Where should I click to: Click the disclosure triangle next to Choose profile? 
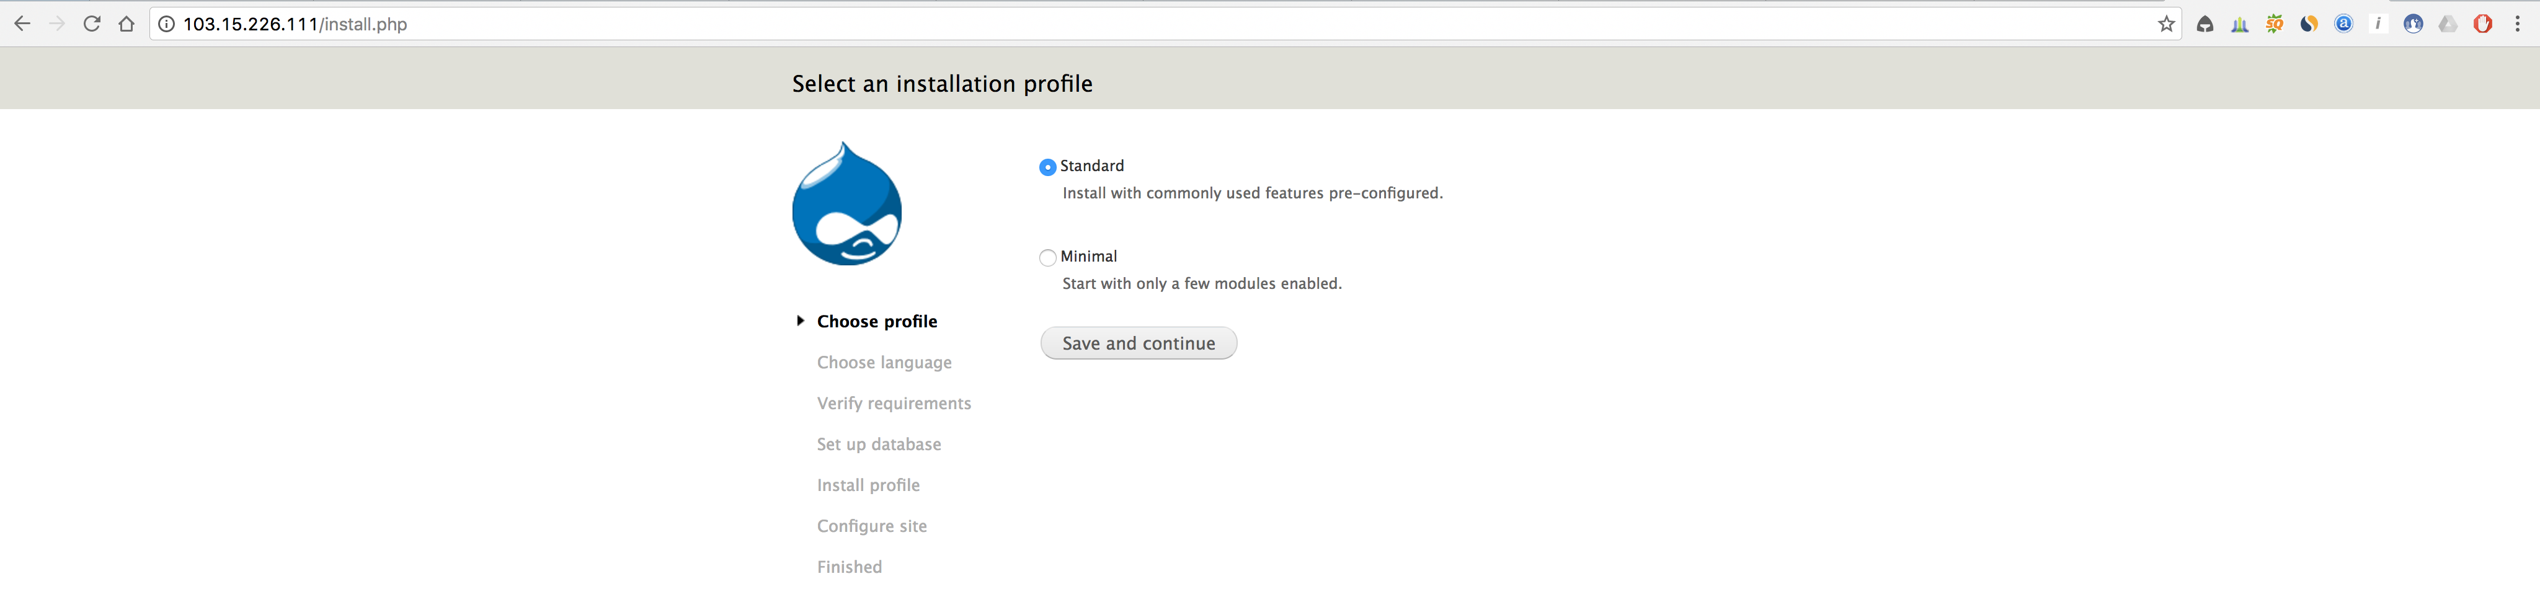pyautogui.click(x=801, y=321)
